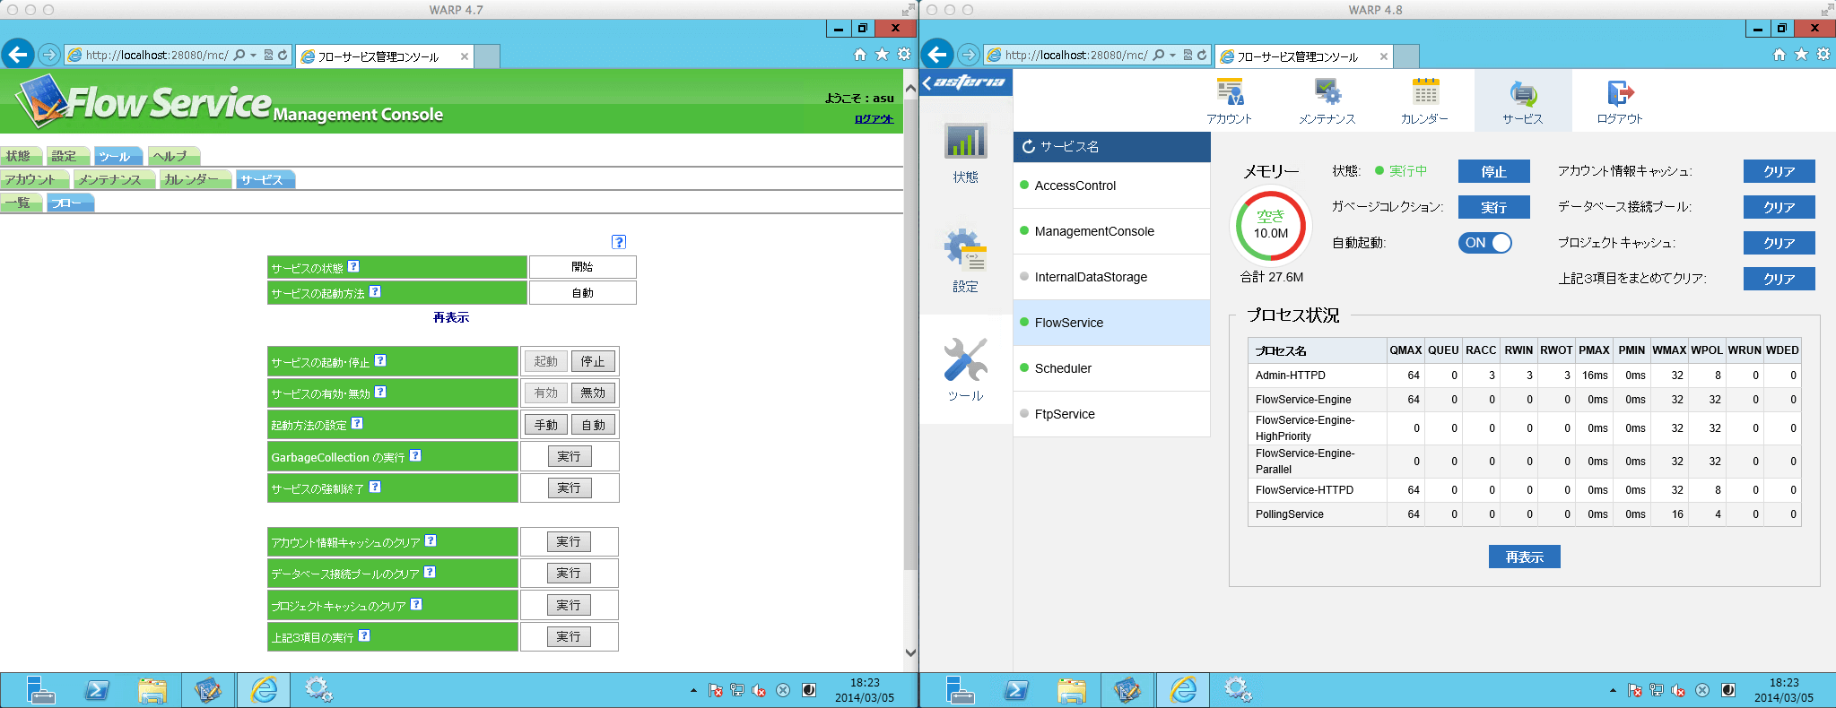
Task: Refresh page in WARP 4.8 address bar
Action: tap(1202, 55)
